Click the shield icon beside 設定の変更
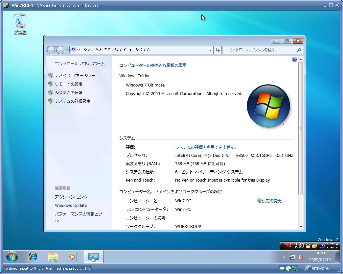 point(259,201)
